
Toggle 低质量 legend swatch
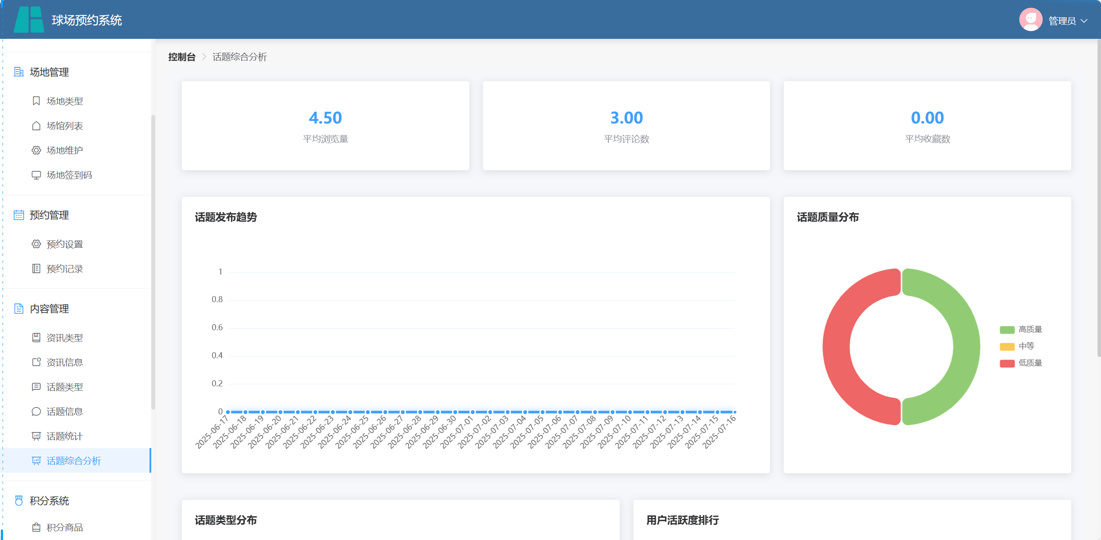click(1007, 363)
